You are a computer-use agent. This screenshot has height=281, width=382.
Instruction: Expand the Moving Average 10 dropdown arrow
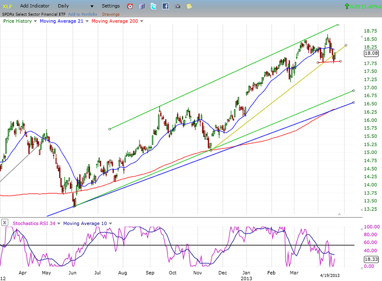[110, 224]
